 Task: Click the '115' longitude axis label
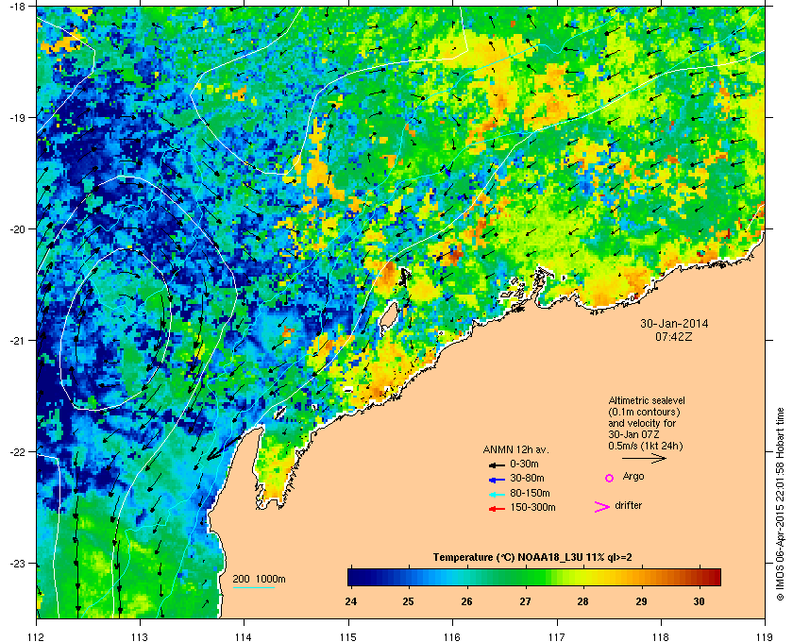[348, 636]
